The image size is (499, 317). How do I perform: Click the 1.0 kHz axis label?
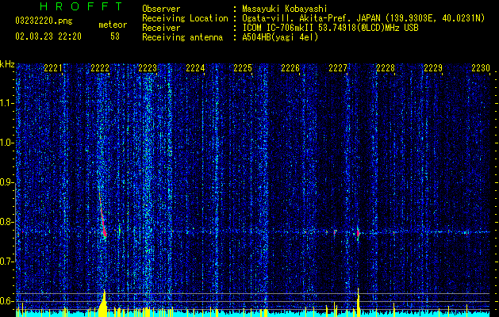[x=7, y=143]
